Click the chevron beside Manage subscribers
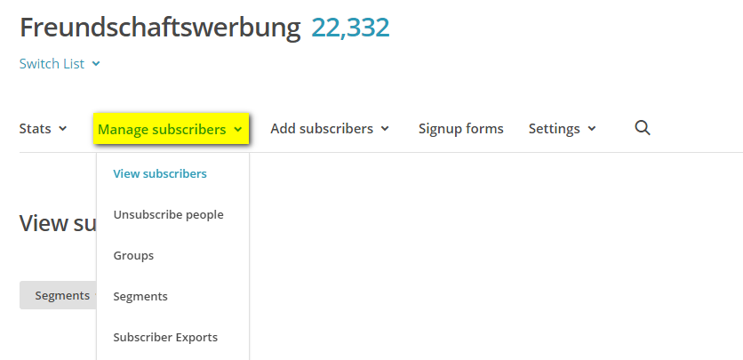The width and height of the screenshot is (743, 360). 238,130
